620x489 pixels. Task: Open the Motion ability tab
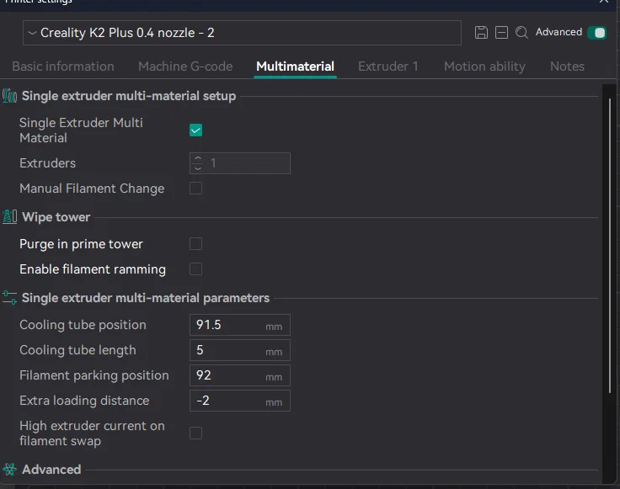pos(484,66)
